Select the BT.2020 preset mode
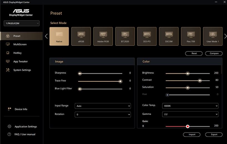This screenshot has height=144, width=227. tap(125, 36)
